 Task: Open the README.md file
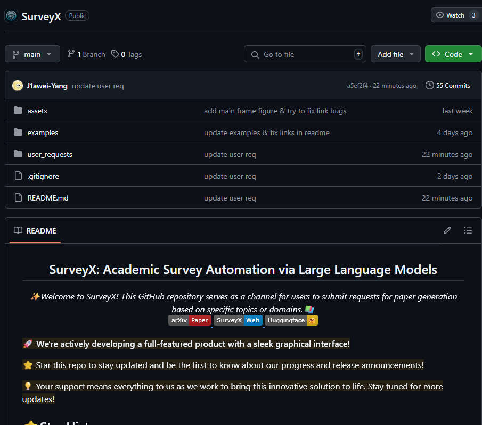pos(48,198)
